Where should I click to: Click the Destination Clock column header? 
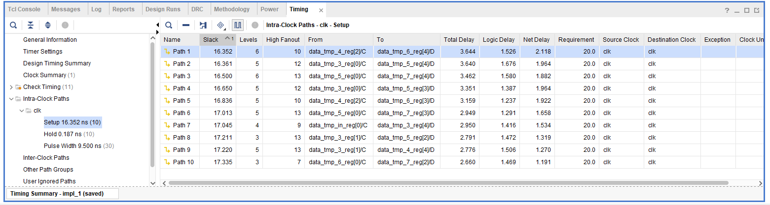[672, 39]
